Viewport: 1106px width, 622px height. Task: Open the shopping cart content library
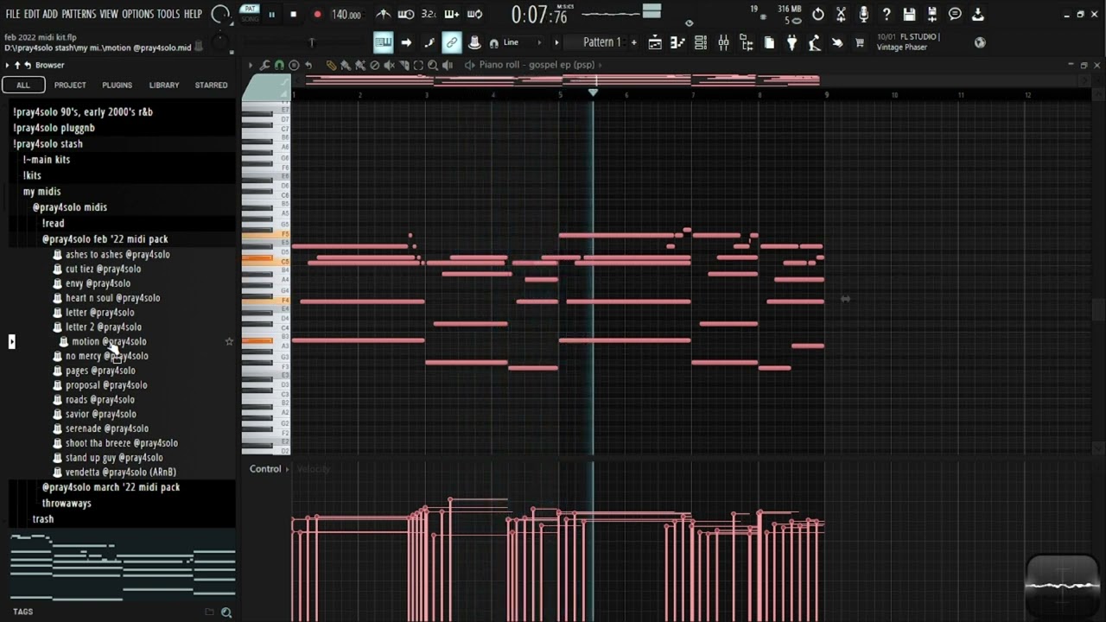tap(860, 42)
